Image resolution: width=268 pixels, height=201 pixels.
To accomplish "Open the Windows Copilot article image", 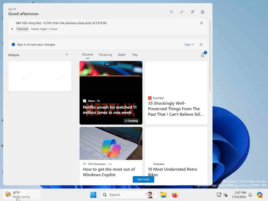I will tap(111, 143).
